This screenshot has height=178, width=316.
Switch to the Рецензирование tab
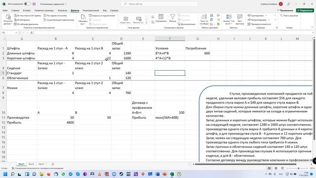coord(91,10)
